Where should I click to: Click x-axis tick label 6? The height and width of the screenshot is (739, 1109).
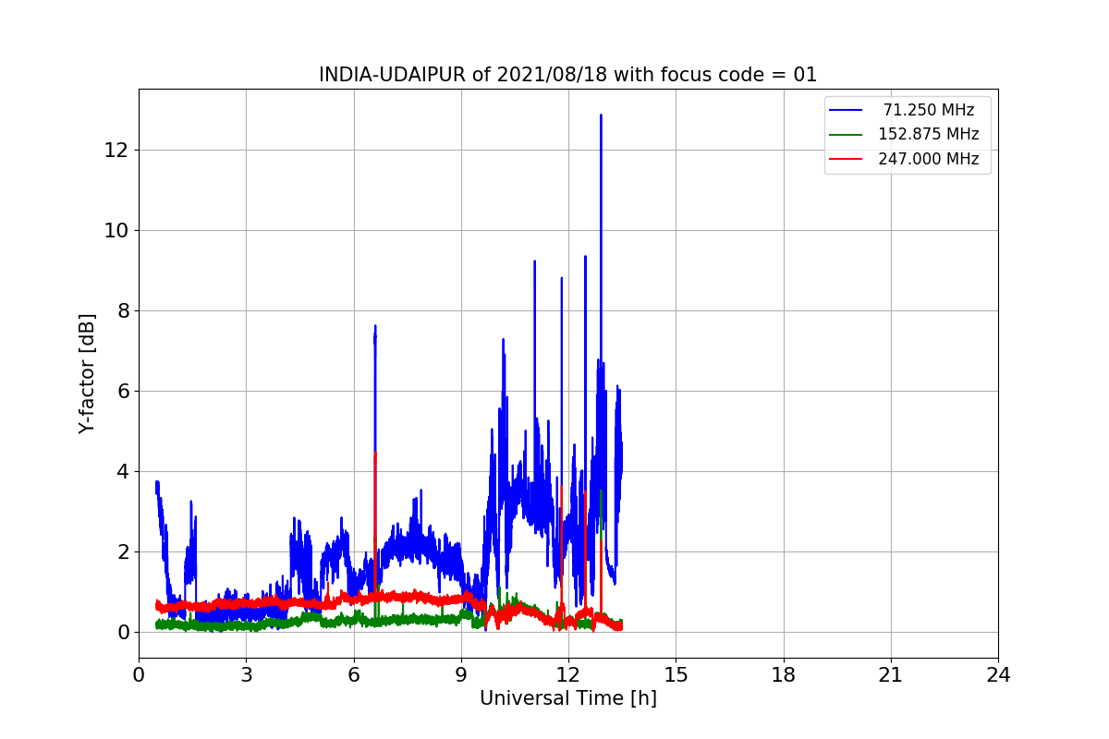click(353, 674)
